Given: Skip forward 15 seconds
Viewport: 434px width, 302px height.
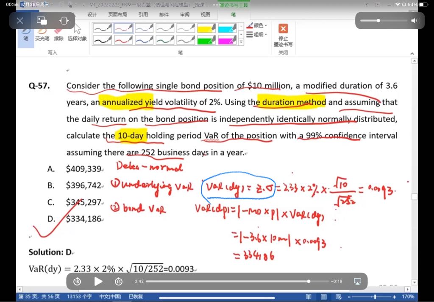Looking at the screenshot, I should 119,281.
